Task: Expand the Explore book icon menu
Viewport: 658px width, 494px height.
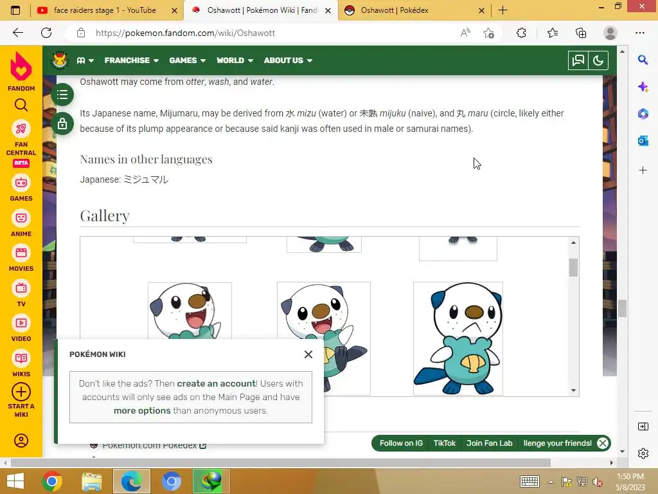Action: point(85,60)
